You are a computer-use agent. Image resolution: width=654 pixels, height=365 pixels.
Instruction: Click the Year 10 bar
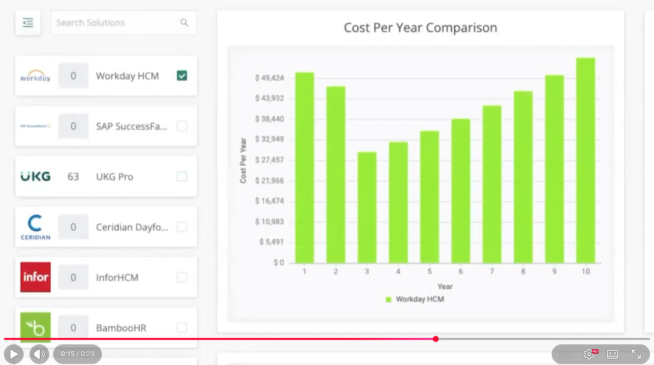(586, 160)
